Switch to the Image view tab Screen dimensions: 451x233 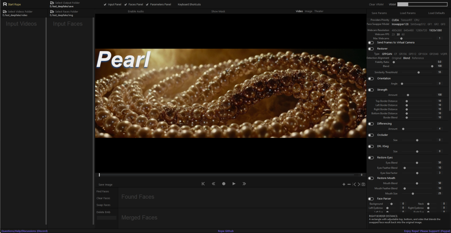pyautogui.click(x=309, y=11)
